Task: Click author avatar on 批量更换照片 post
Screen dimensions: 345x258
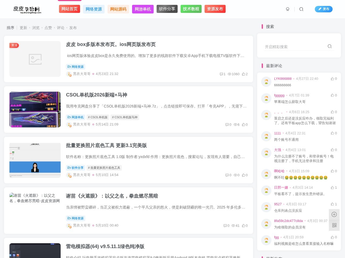Action: [x=69, y=175]
